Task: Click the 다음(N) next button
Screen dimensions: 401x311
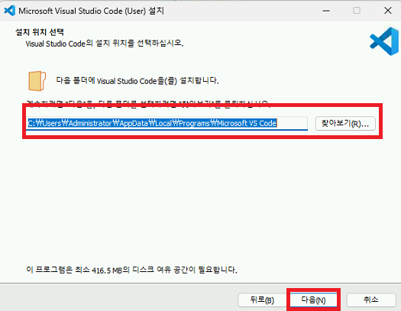Action: click(313, 300)
